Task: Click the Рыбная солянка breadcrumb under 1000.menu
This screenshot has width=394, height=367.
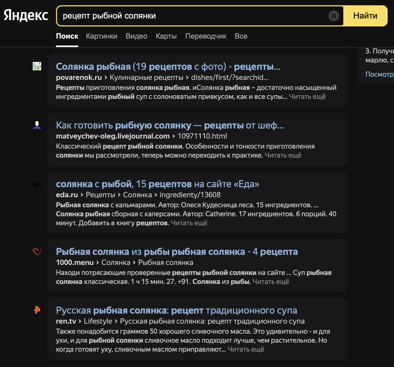Action: click(x=166, y=263)
